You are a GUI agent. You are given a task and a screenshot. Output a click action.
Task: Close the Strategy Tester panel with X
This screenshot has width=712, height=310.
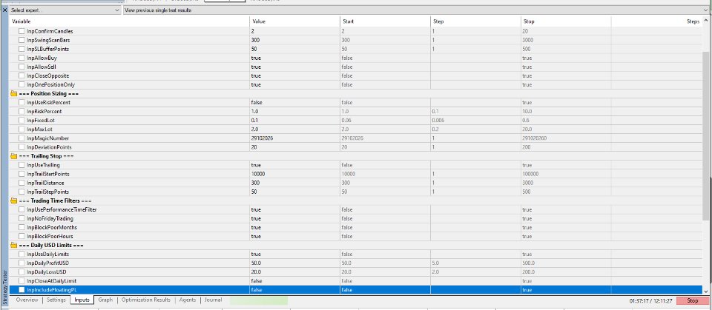[4, 10]
